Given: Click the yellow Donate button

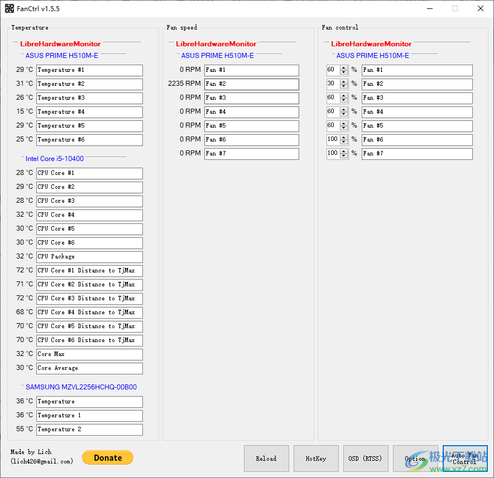Looking at the screenshot, I should point(108,457).
